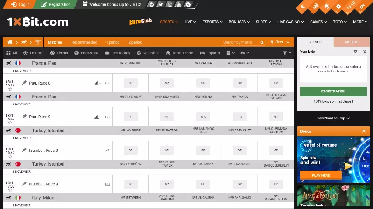Open the LIVE CASINO menu
Viewport: 373px width, 209px height.
[x=290, y=22]
